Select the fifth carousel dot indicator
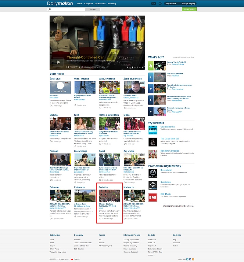The width and height of the screenshot is (244, 262). (140, 67)
